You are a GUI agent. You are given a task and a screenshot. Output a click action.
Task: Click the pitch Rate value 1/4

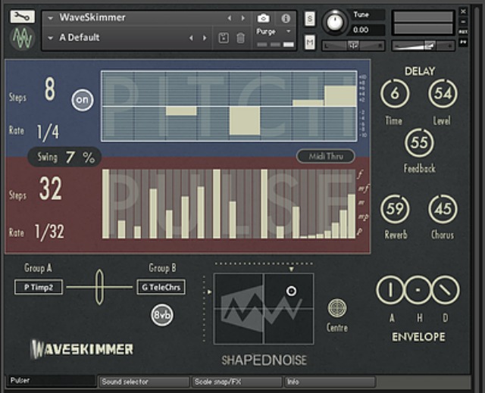click(48, 133)
